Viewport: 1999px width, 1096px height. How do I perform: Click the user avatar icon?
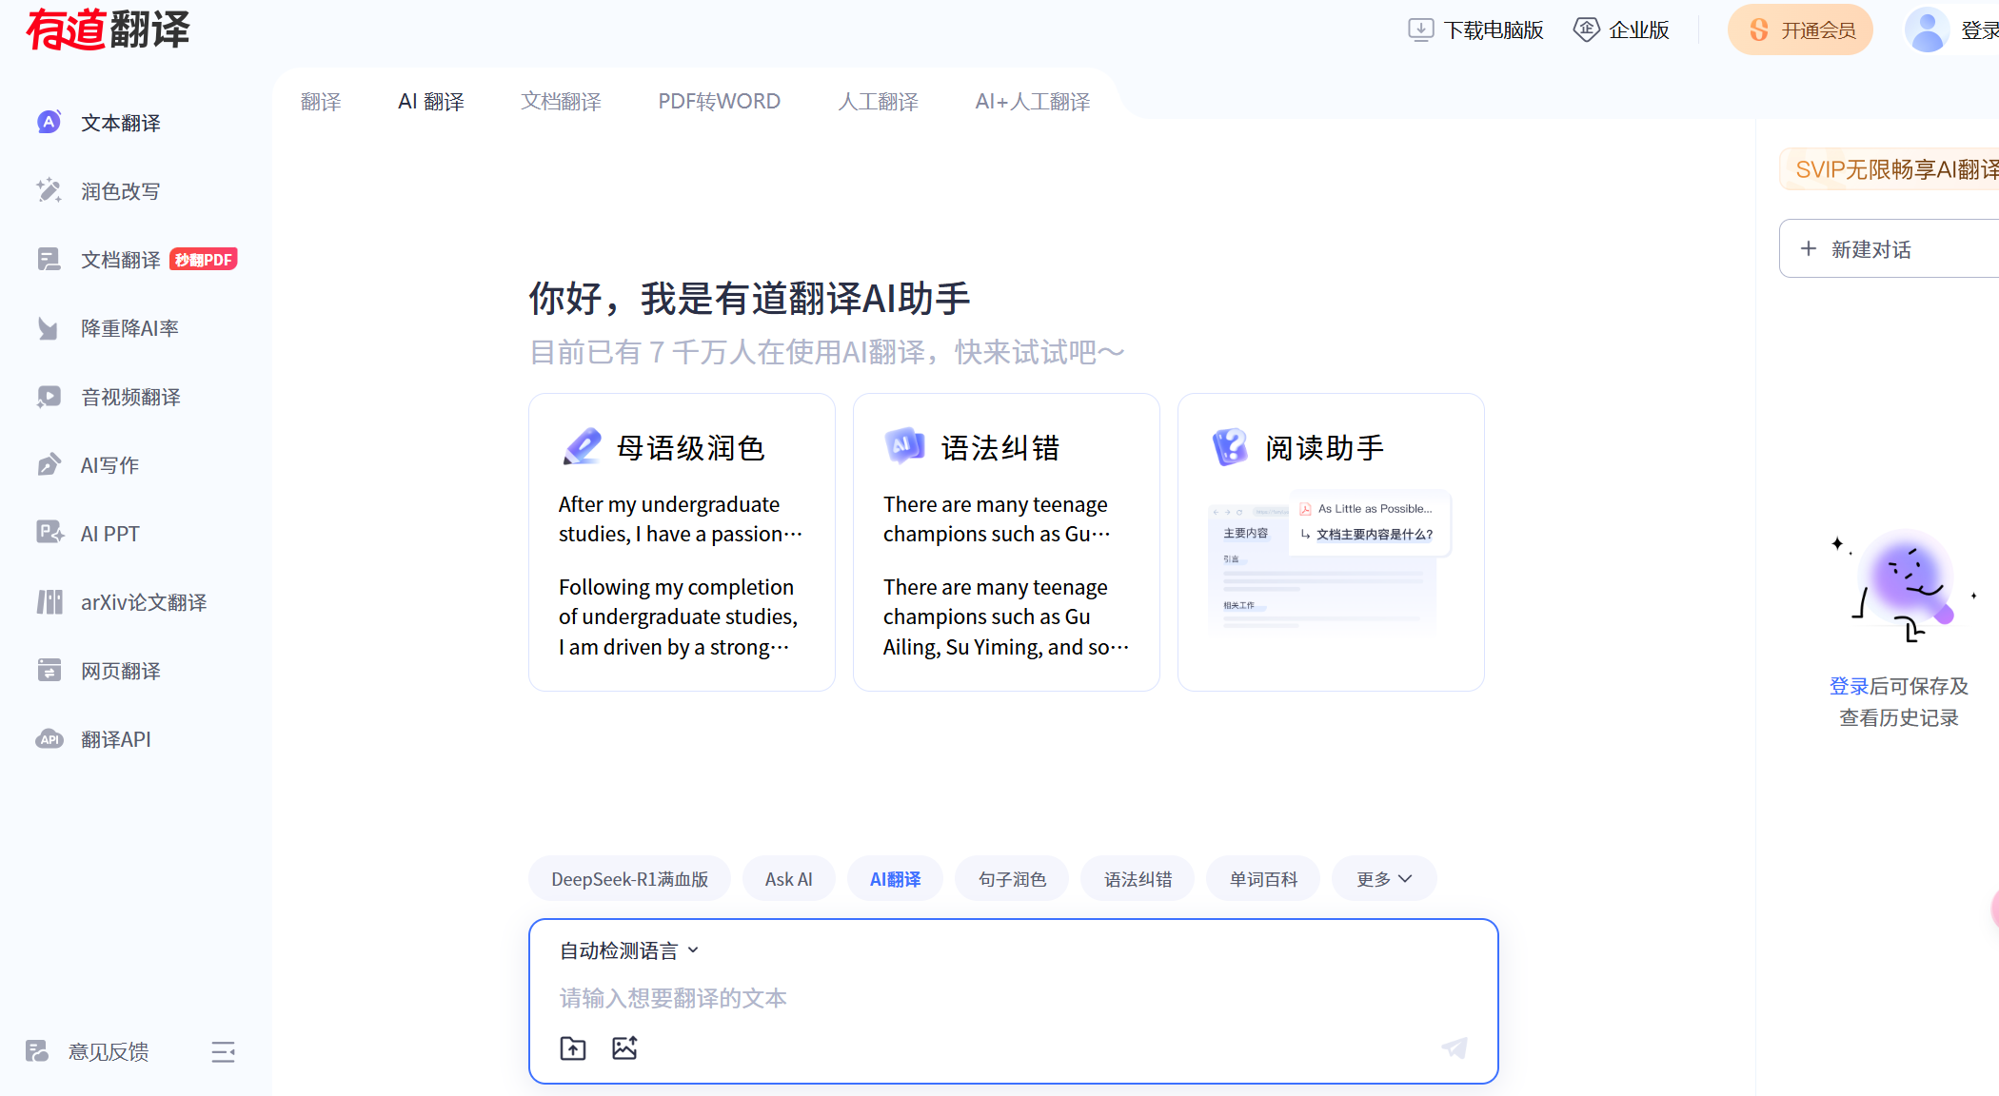point(1928,30)
